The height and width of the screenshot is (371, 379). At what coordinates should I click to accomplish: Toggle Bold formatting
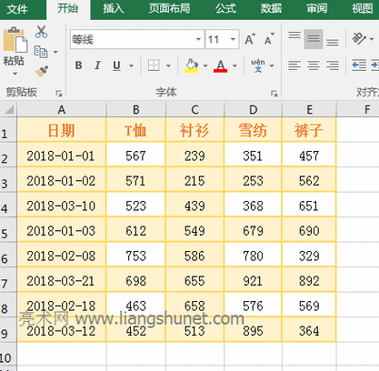pos(78,65)
